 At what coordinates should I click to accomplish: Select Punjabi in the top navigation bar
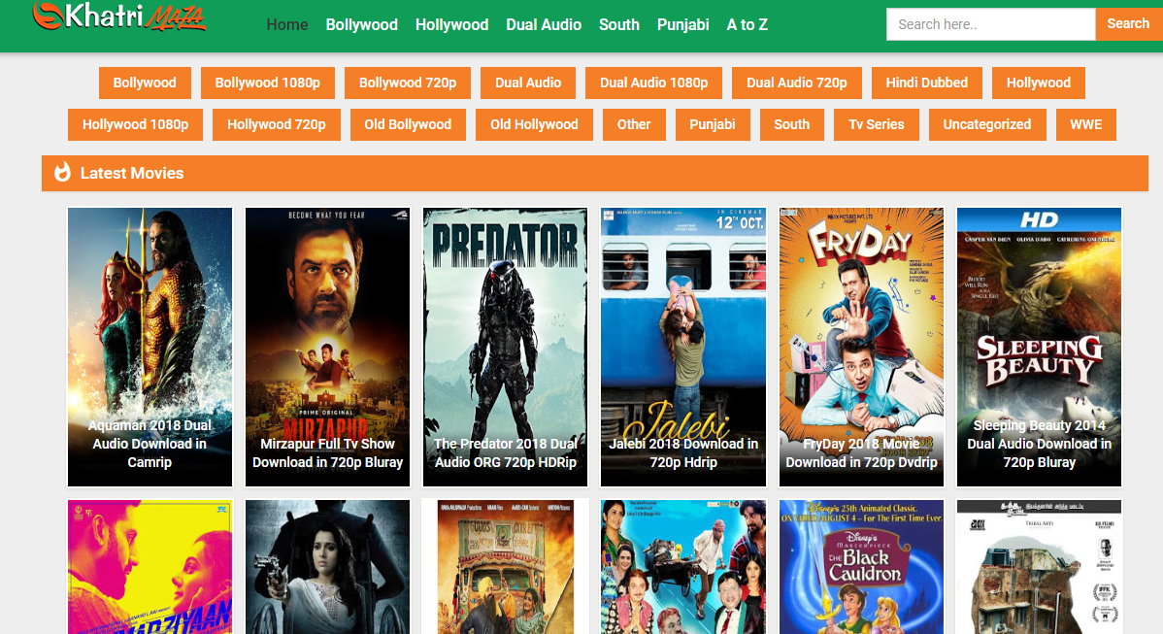coord(683,24)
